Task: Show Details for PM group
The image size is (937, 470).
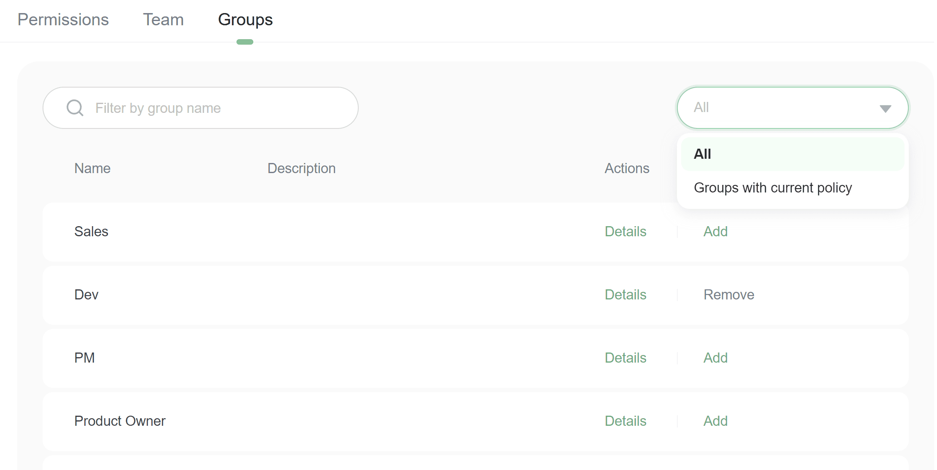Action: point(625,358)
